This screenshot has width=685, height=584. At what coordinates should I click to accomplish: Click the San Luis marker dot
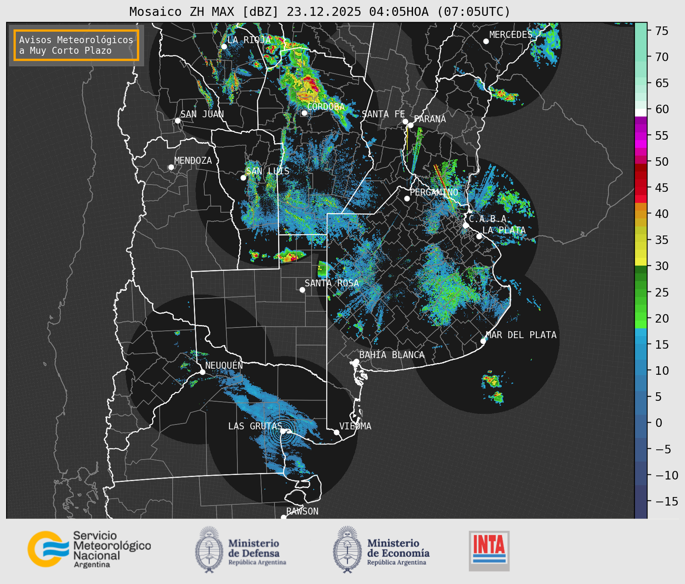[243, 177]
